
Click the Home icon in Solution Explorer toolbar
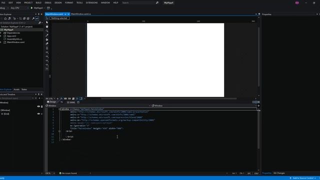tap(5, 18)
